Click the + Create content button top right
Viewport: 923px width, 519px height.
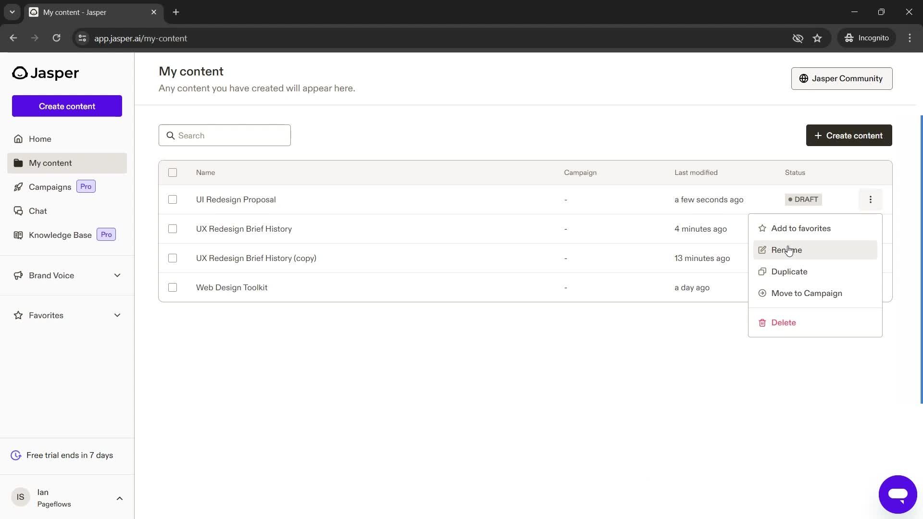pos(849,135)
